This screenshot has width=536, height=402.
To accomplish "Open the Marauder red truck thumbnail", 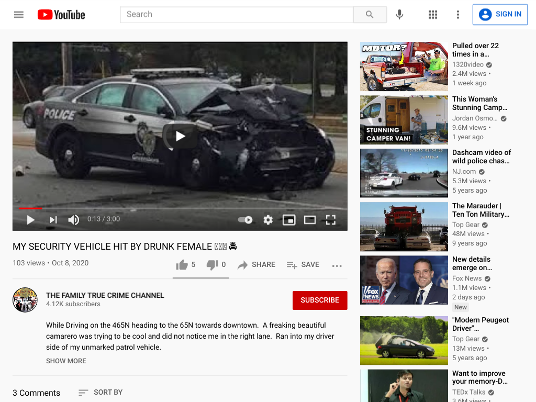I will point(404,226).
